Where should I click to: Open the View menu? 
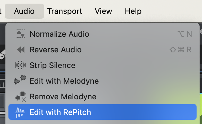tap(103, 11)
